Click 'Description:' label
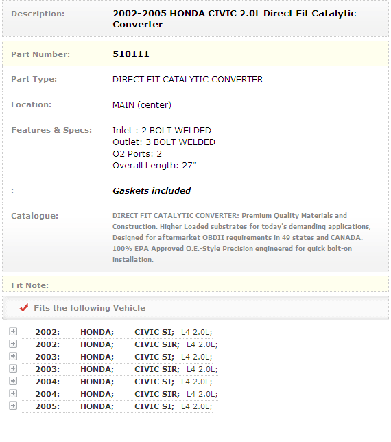 pos(38,14)
